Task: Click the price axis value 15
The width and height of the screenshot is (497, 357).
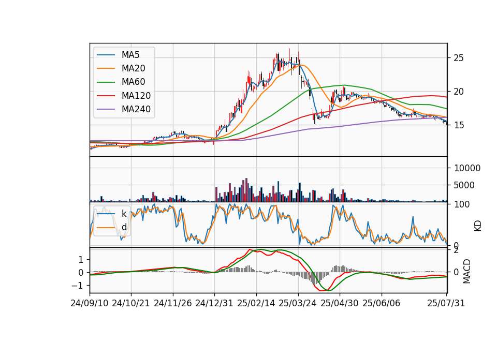Action: [x=459, y=125]
